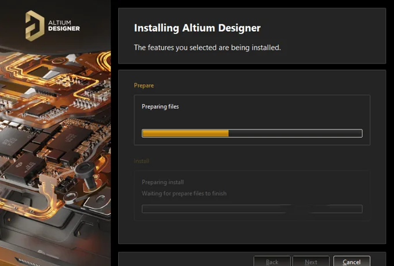
Task: Click the Altium Designer logo icon
Action: coord(35,25)
